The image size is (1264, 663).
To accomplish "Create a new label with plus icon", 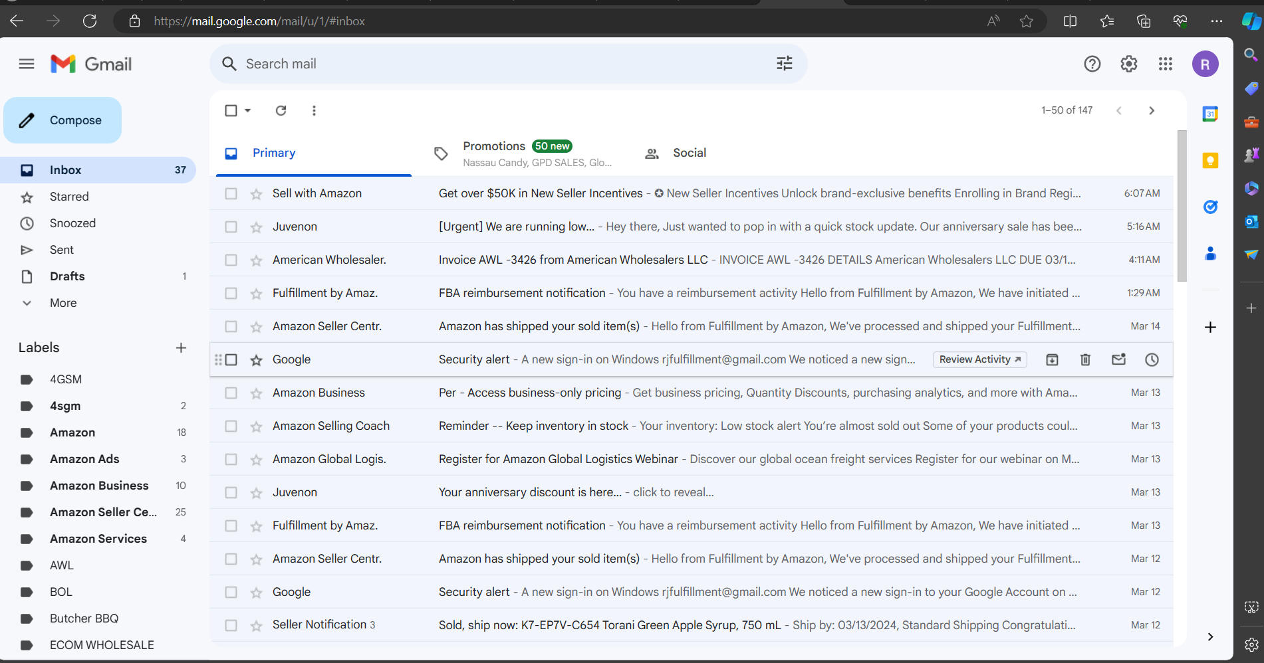I will [x=181, y=347].
